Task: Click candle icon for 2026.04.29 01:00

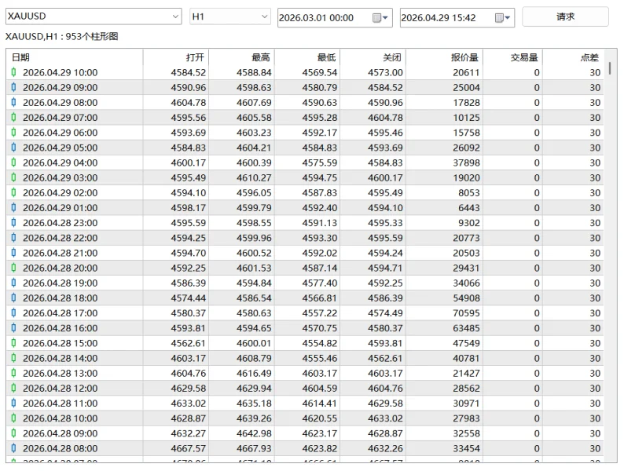Action: click(13, 208)
